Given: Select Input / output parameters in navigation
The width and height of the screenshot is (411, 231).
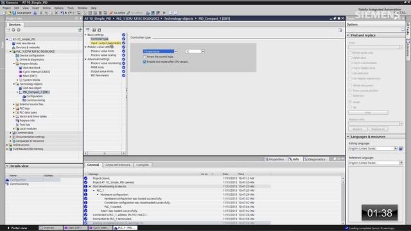Looking at the screenshot, I should click(x=106, y=43).
